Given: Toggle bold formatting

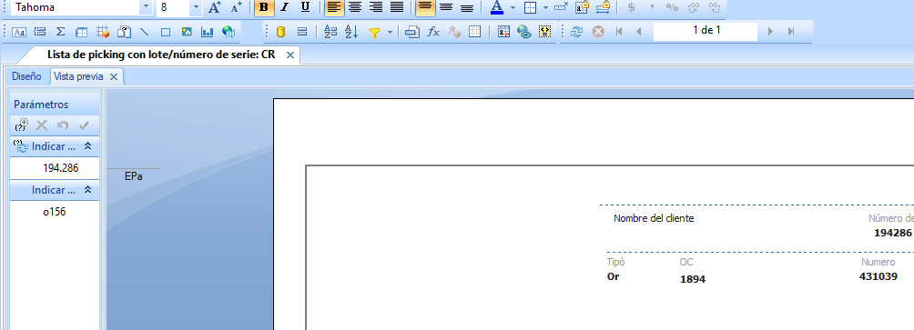Looking at the screenshot, I should tap(264, 7).
